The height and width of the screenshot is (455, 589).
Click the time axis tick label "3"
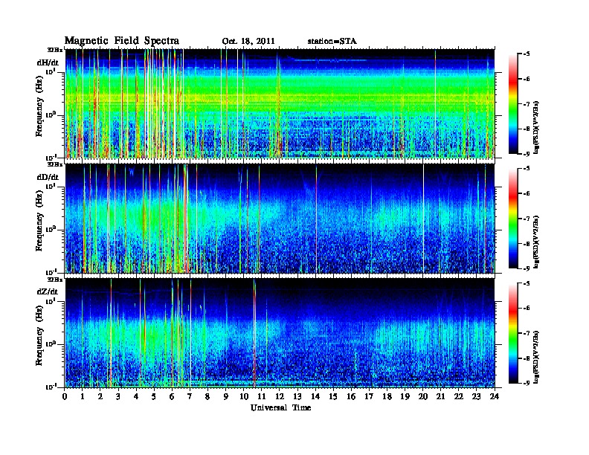coord(119,396)
